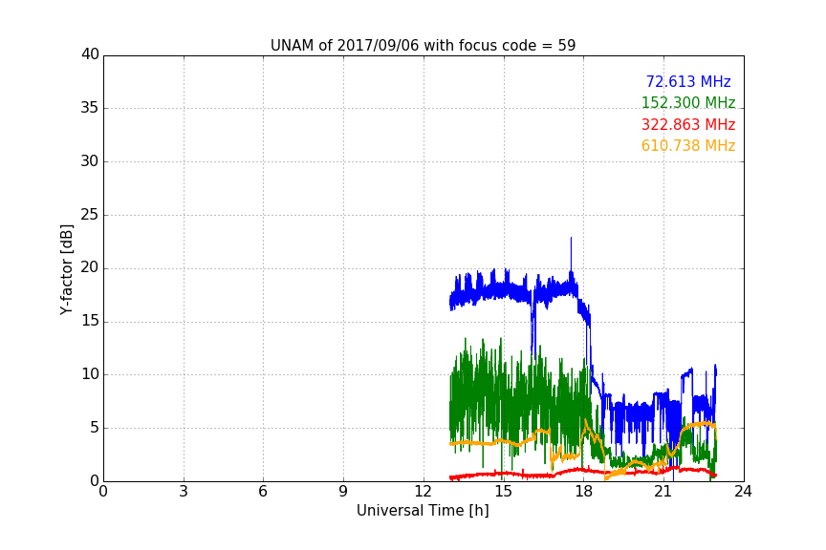
Task: Click the y-axis tick value 10
Action: click(x=90, y=374)
